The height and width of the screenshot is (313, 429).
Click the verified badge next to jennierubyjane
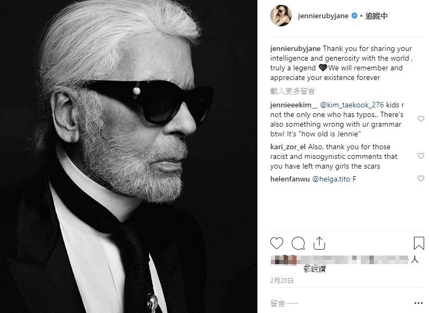[354, 16]
